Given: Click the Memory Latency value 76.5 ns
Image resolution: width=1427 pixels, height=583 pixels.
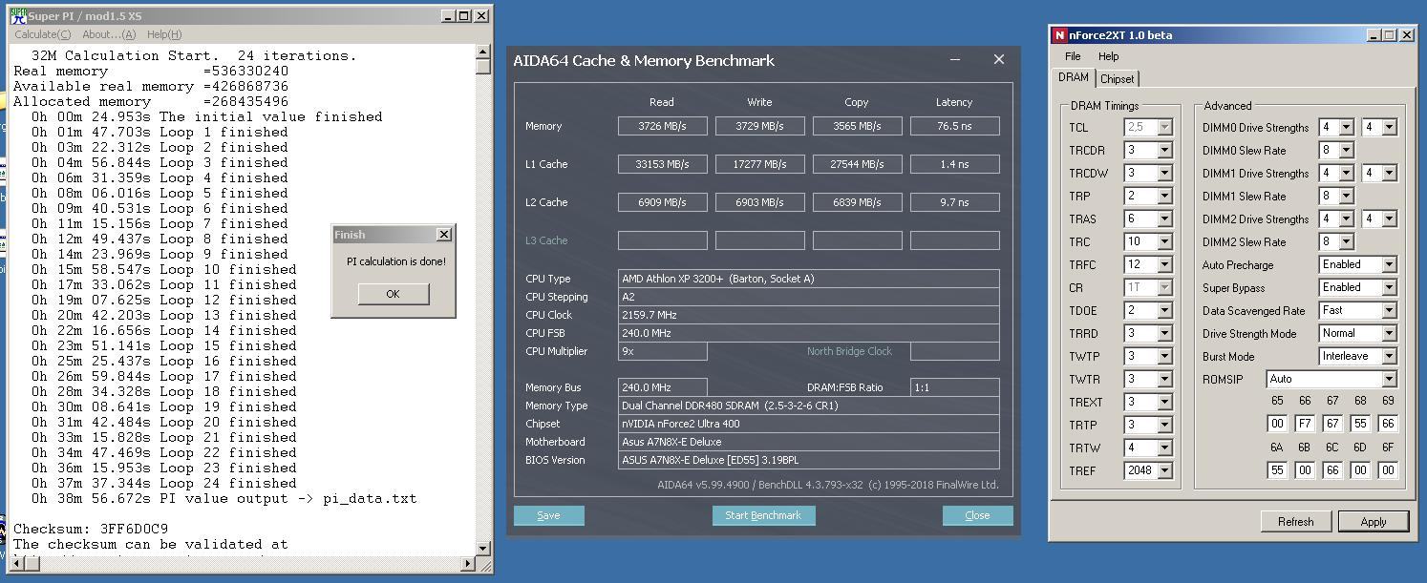Looking at the screenshot, I should [x=955, y=126].
